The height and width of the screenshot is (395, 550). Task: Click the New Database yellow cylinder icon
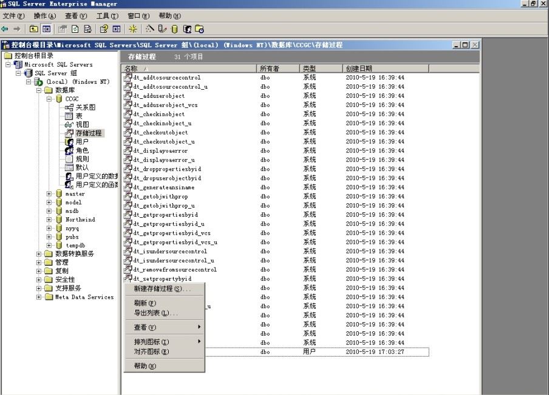174,29
